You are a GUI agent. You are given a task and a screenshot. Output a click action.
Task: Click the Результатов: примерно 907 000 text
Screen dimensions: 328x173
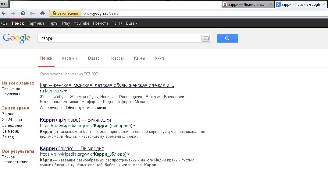69,74
